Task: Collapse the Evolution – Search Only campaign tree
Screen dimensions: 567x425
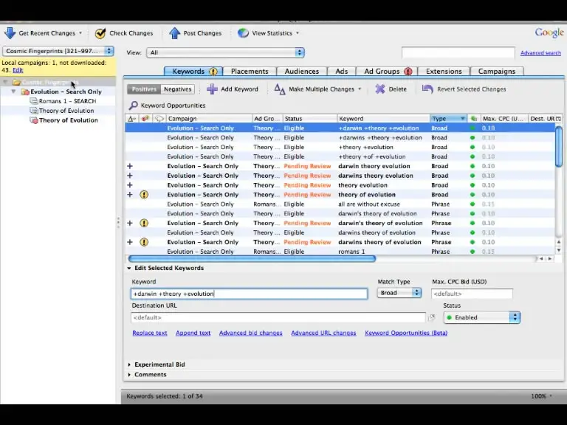Action: click(14, 91)
